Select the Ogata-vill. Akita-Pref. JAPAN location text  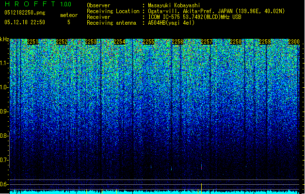pos(216,11)
